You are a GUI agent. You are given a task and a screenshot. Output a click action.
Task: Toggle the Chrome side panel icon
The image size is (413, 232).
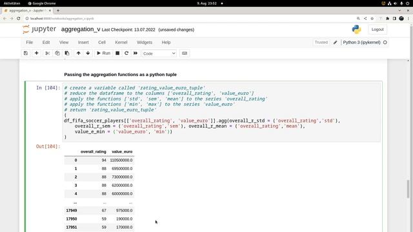(x=394, y=19)
